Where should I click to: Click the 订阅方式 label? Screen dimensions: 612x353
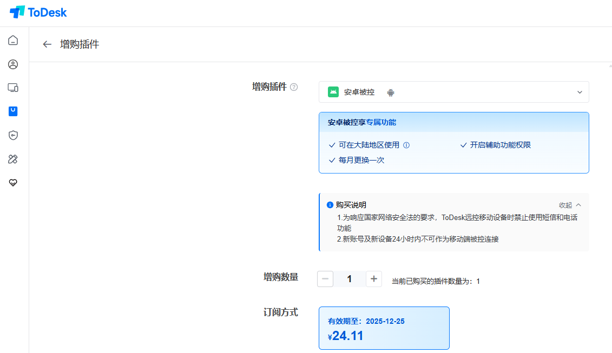point(281,312)
